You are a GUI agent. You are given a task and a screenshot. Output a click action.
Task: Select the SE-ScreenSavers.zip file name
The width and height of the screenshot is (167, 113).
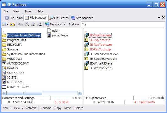(103, 59)
